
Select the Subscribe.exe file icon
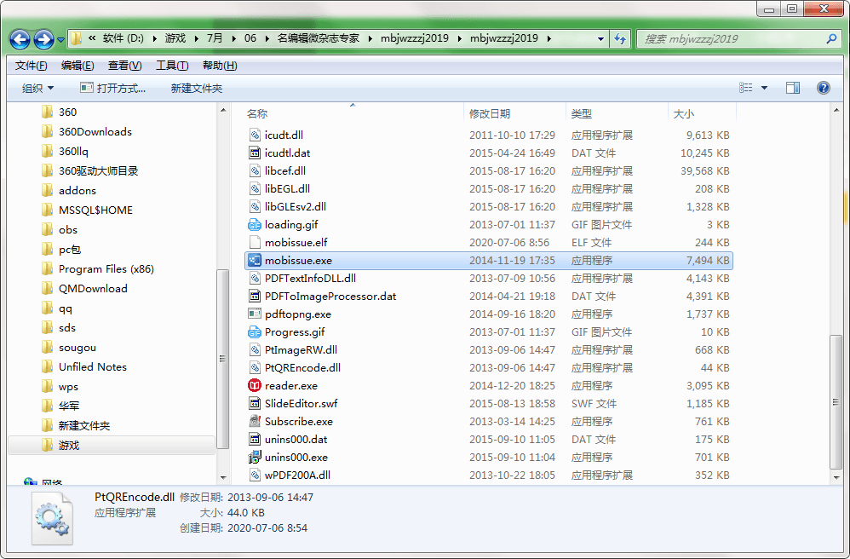255,421
